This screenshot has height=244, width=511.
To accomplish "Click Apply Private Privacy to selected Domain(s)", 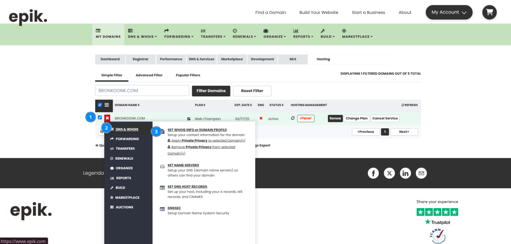I will 206,140.
